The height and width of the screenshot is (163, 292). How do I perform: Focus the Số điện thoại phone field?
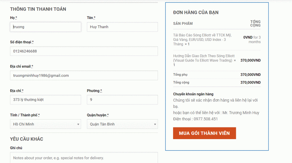click(84, 51)
